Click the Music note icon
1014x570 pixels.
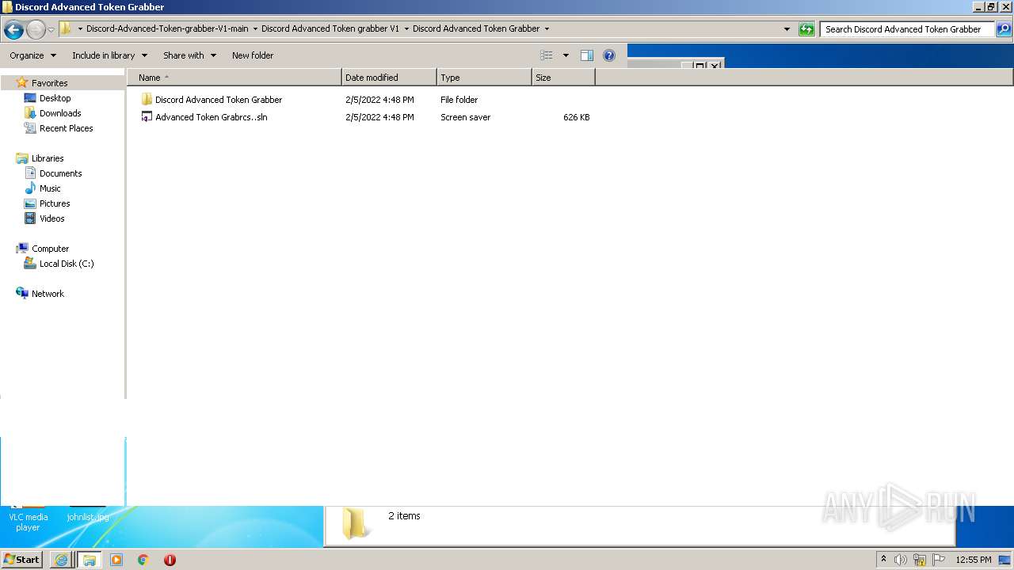point(30,188)
